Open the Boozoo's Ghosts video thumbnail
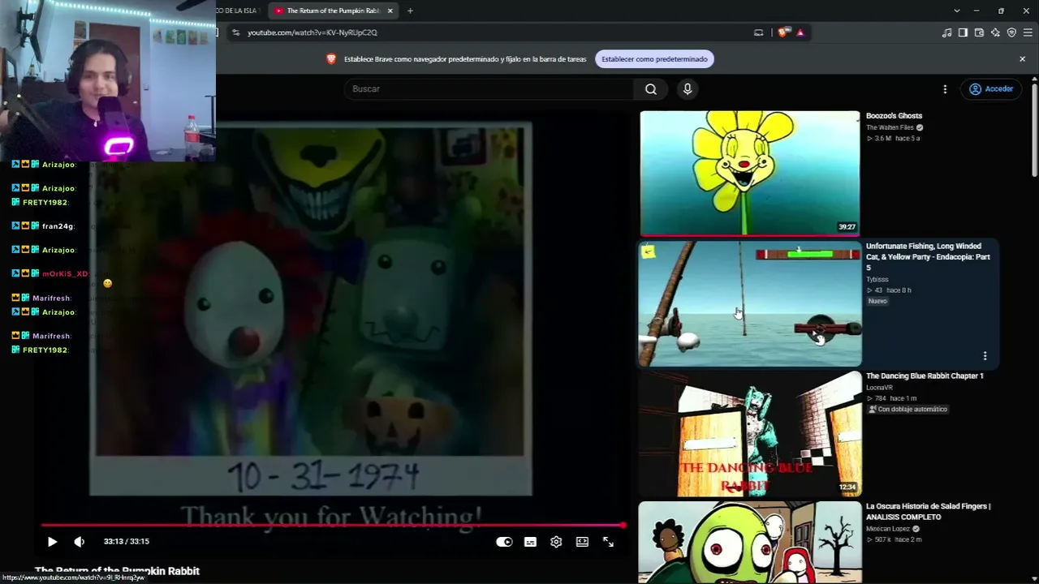The image size is (1039, 584). coord(750,173)
